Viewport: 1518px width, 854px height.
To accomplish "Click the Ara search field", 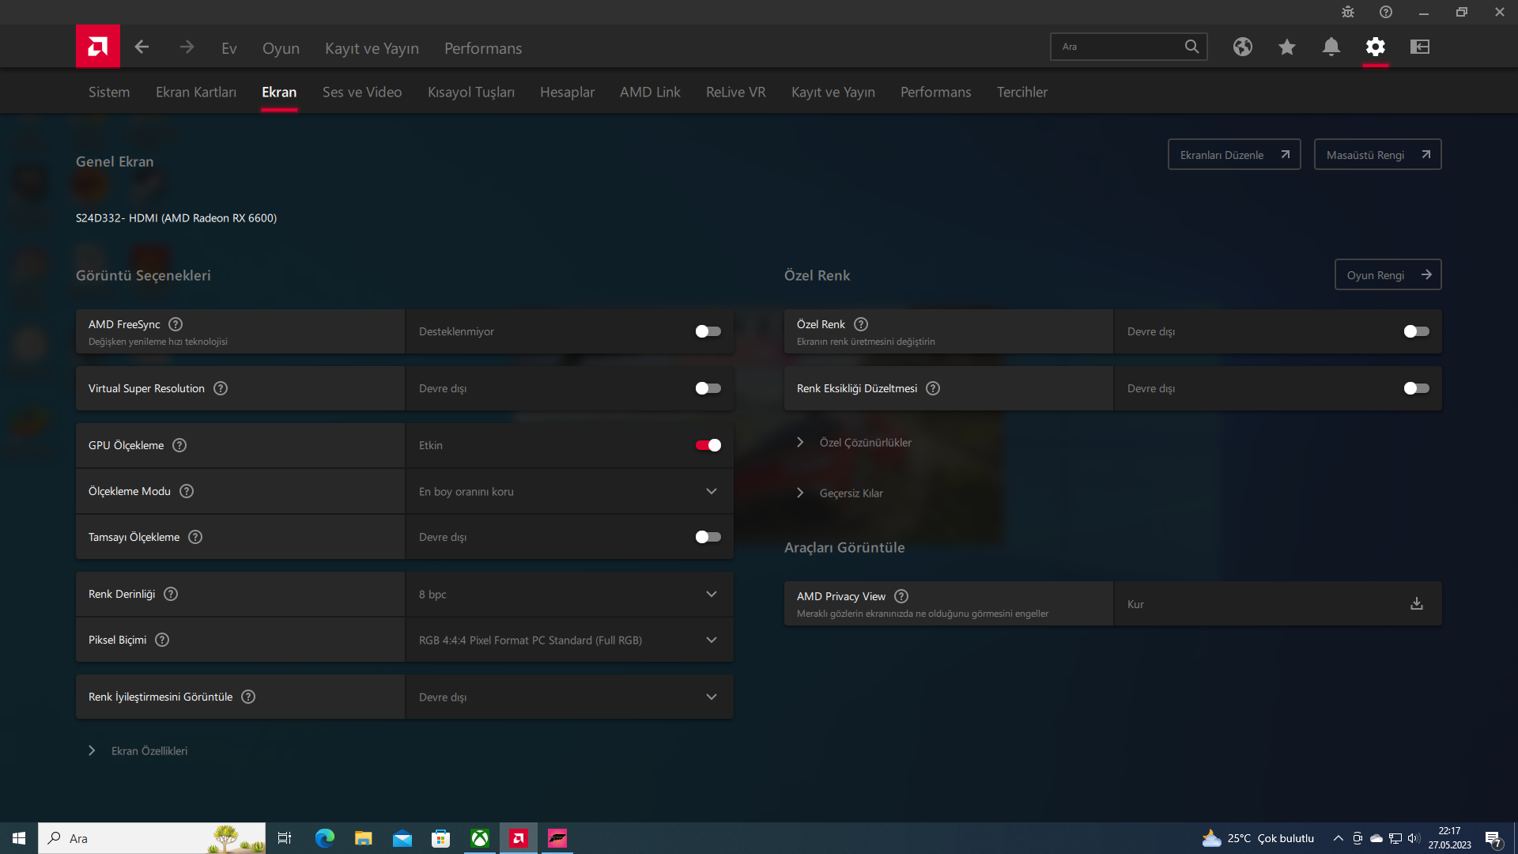I will tap(1119, 47).
